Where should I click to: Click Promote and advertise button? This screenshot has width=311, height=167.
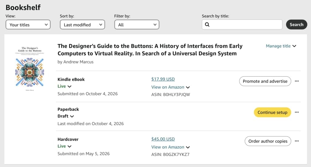pos(265,81)
